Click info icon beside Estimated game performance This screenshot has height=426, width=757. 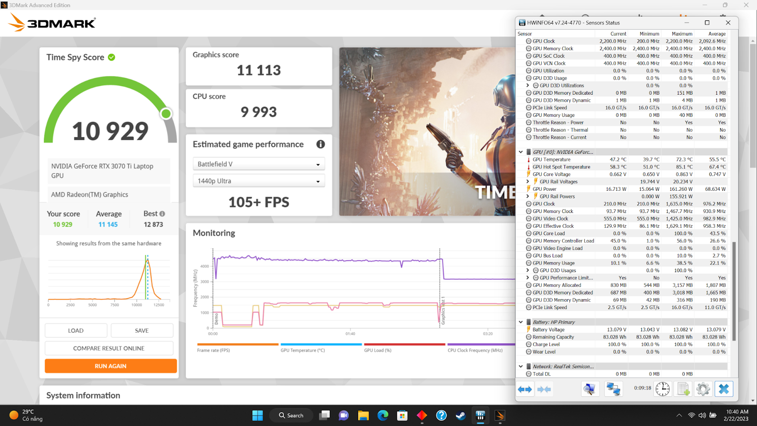tap(320, 144)
